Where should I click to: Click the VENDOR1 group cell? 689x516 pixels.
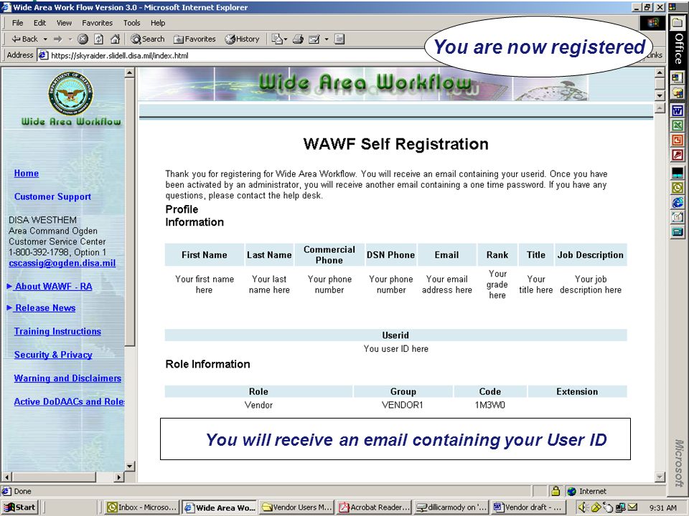pos(402,405)
